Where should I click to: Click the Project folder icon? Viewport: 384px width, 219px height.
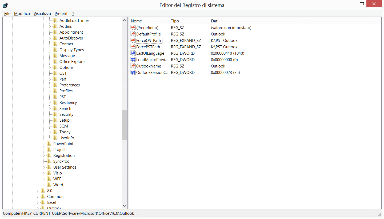[x=49, y=150]
